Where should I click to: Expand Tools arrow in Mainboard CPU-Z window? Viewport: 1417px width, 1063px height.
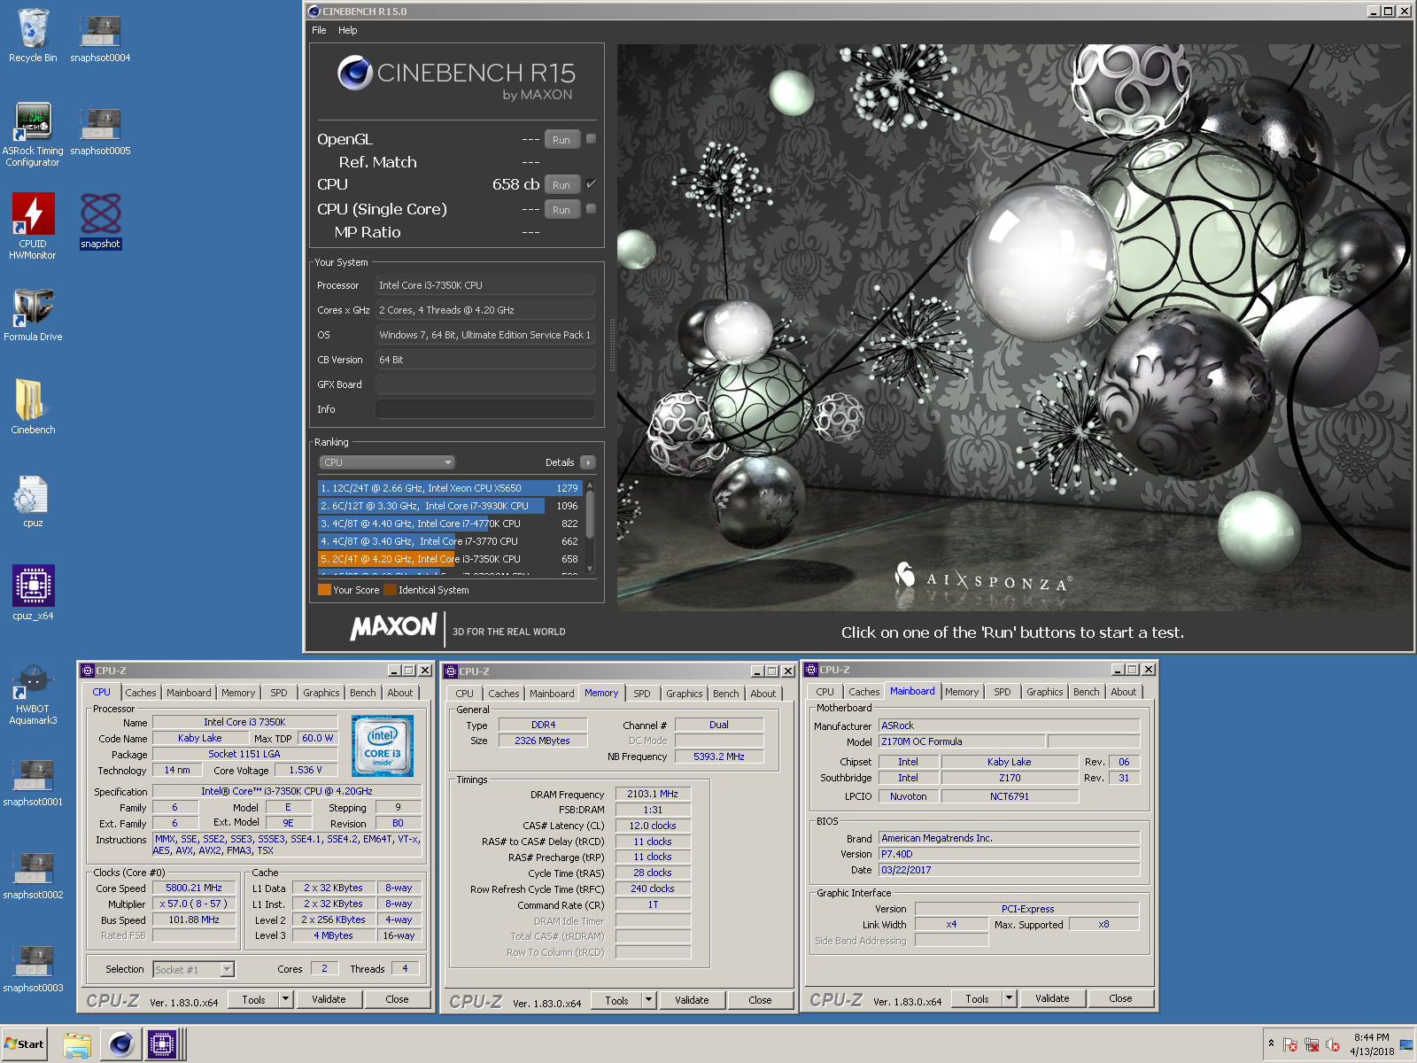click(1009, 998)
